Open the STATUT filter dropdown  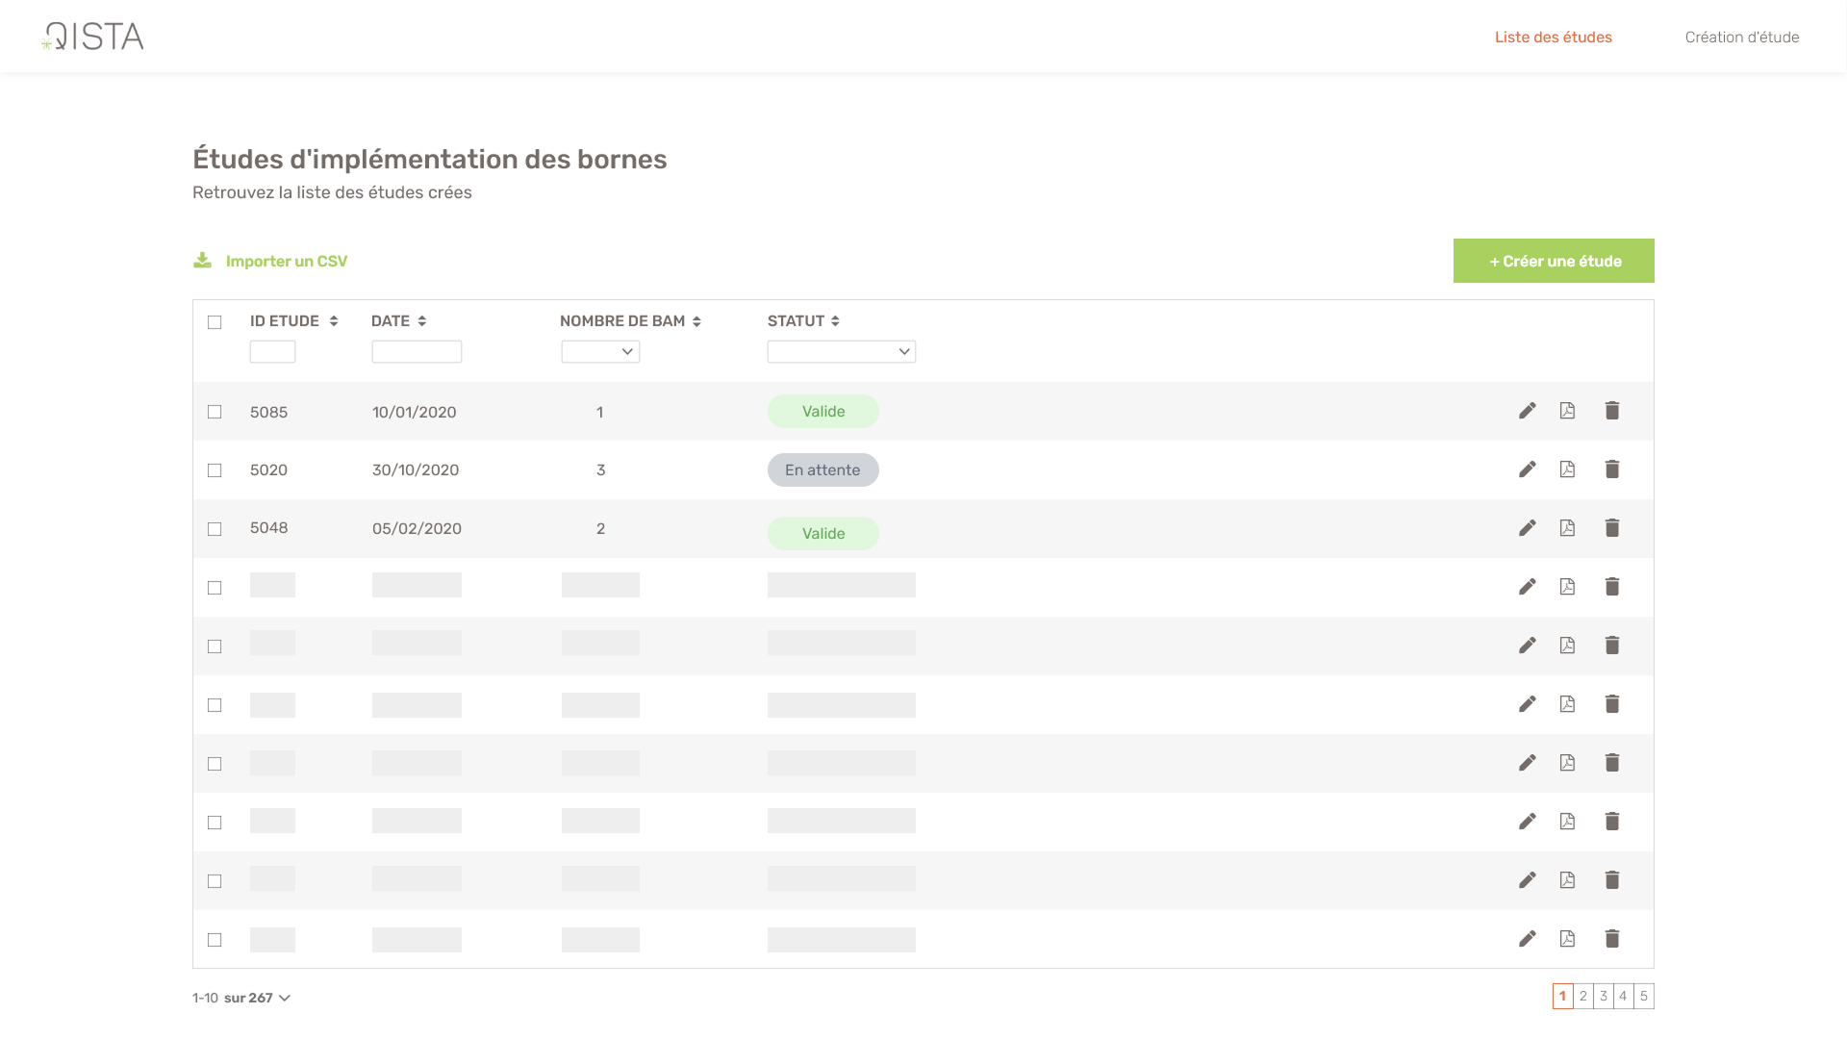[841, 352]
